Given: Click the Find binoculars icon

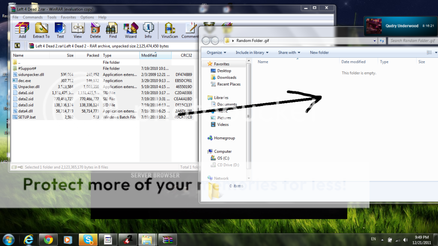Looking at the screenshot, I should tap(113, 30).
